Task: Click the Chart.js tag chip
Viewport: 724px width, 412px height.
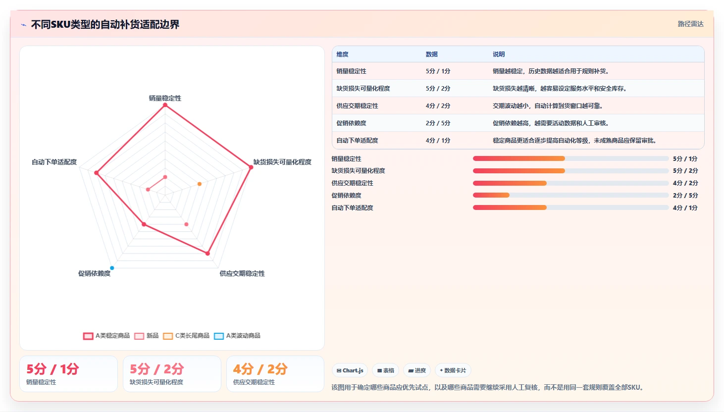Action: pos(350,370)
